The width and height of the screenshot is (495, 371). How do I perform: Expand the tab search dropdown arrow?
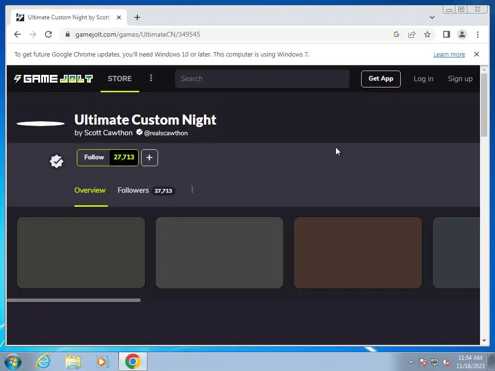point(432,17)
